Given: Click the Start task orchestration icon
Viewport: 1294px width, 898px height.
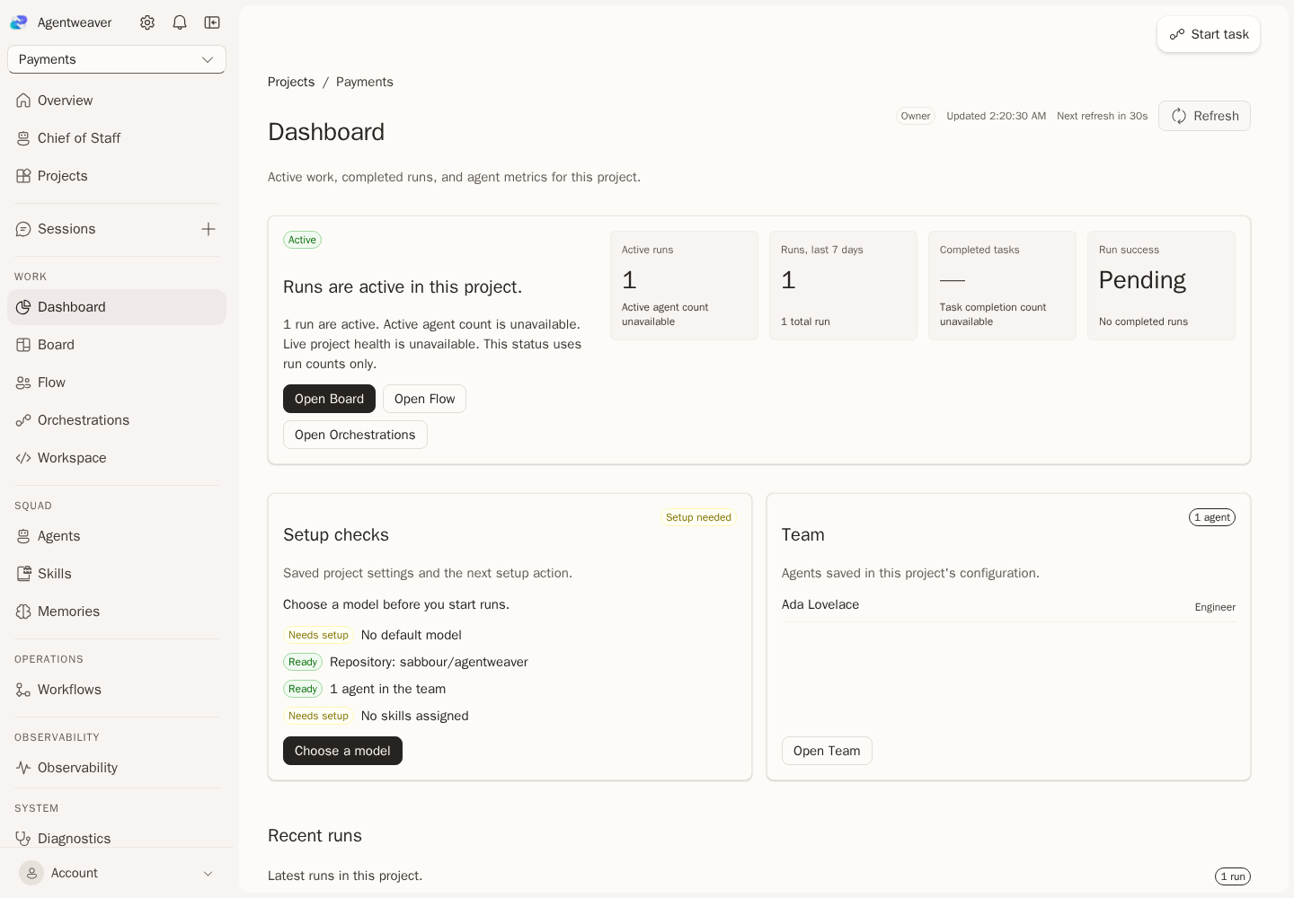Looking at the screenshot, I should (x=1177, y=34).
